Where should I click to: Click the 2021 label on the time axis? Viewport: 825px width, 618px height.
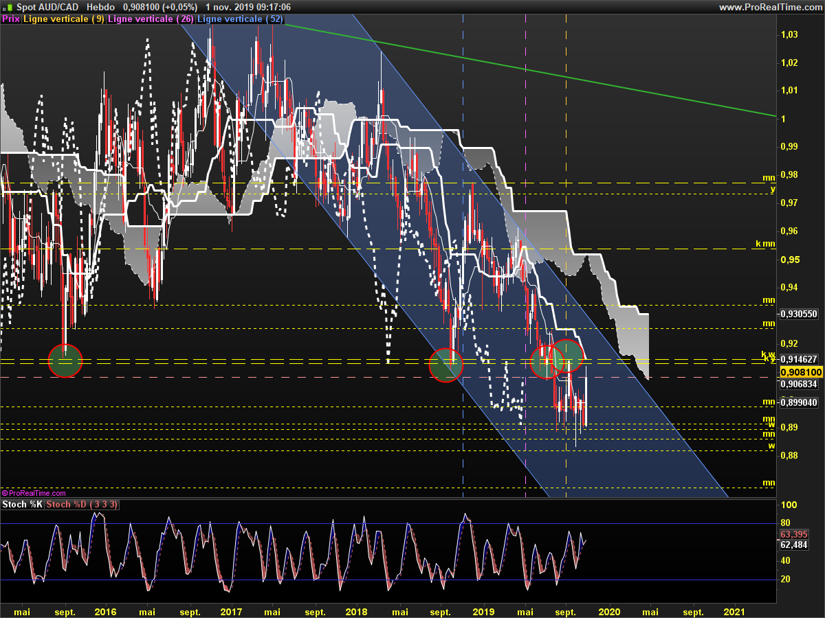click(735, 611)
